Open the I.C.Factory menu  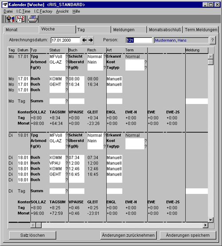pyautogui.click(x=43, y=12)
